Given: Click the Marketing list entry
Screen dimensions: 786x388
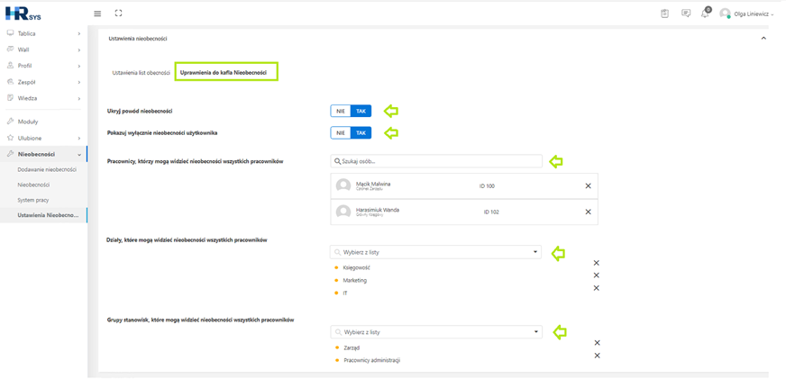Looking at the screenshot, I should [x=355, y=280].
